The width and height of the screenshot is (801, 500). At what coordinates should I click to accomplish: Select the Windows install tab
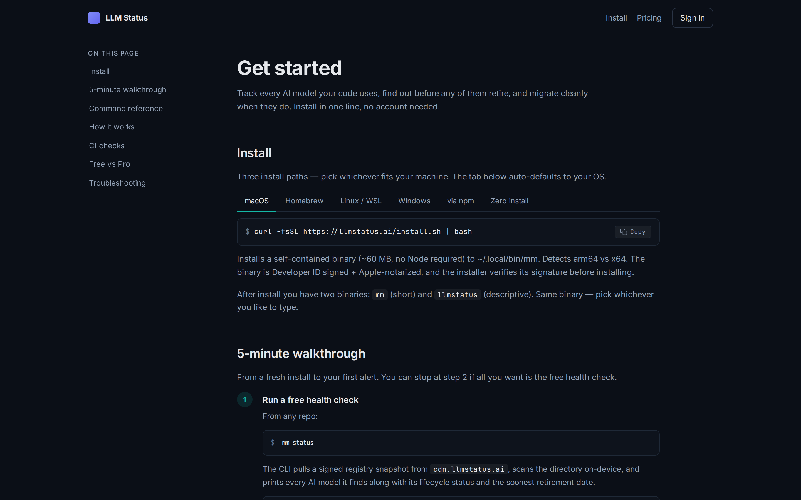tap(414, 201)
